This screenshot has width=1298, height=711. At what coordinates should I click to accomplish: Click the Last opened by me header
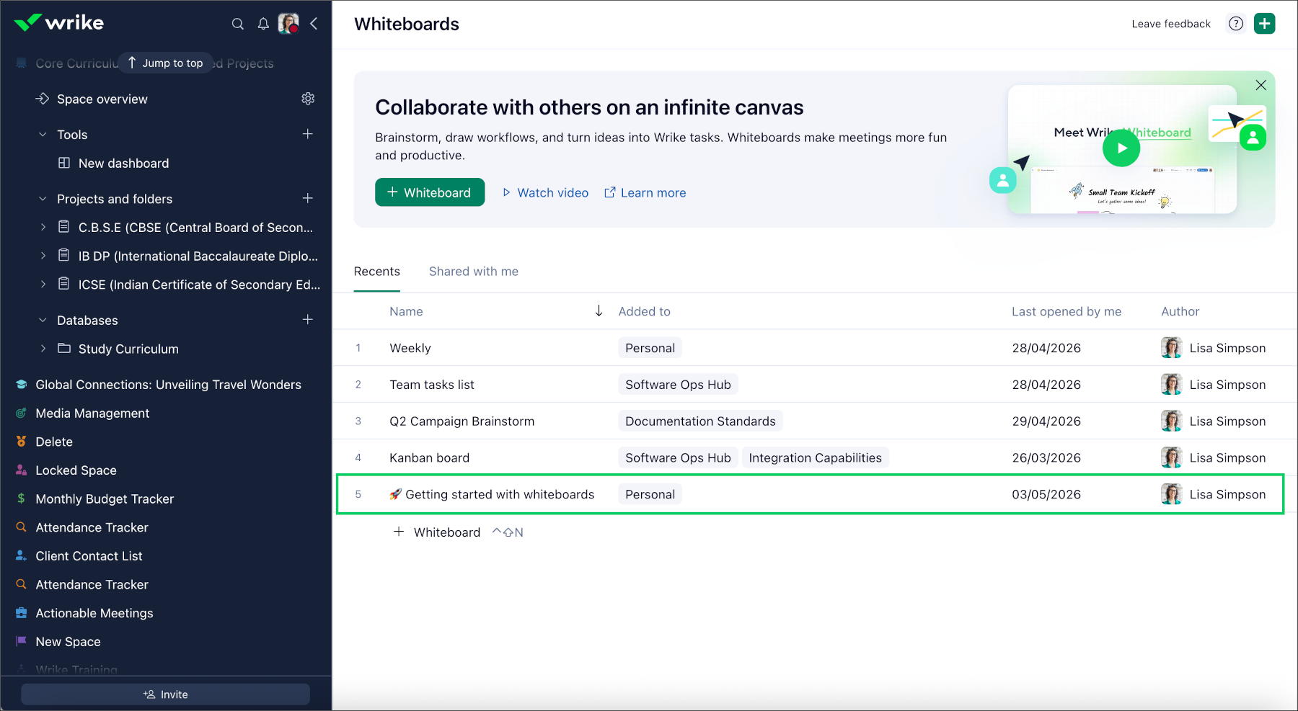tap(1066, 311)
